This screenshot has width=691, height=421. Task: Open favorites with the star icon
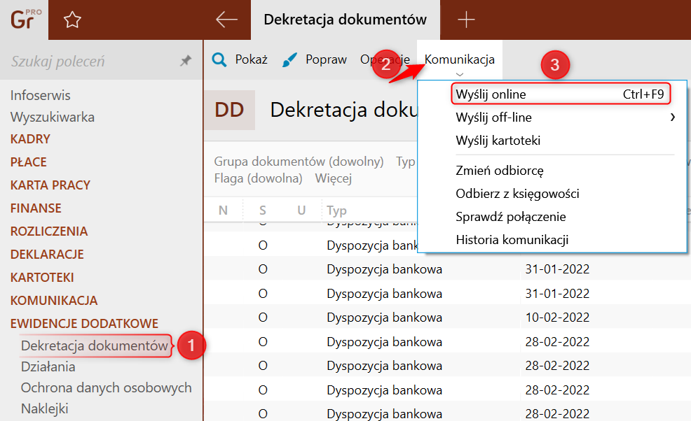tap(72, 20)
